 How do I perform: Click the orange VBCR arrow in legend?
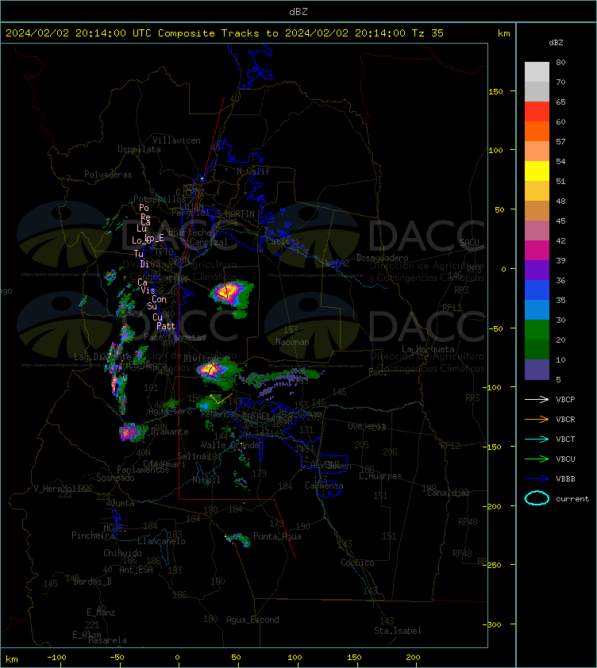point(537,419)
